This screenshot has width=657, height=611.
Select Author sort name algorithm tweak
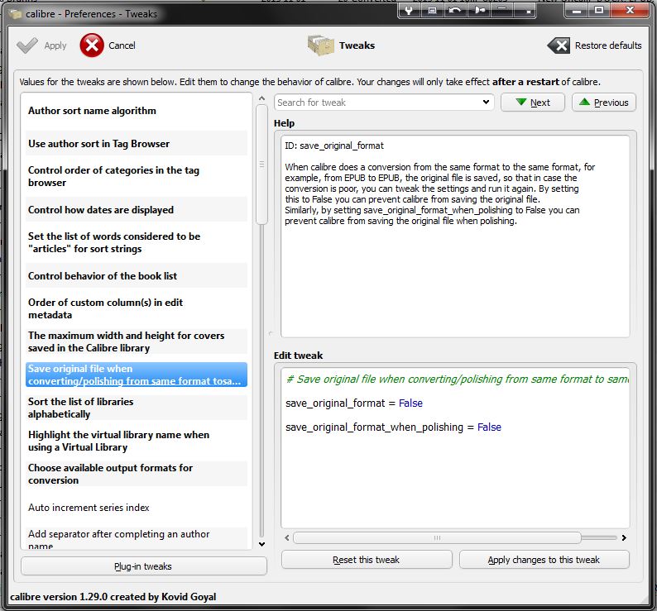tap(137, 111)
